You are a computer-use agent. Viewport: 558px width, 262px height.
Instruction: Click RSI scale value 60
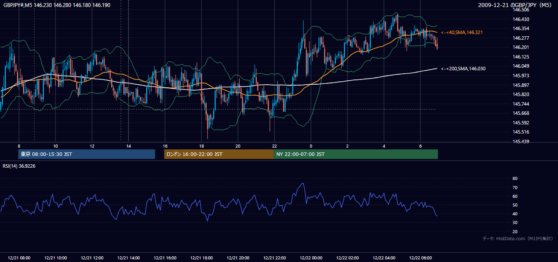click(515, 196)
